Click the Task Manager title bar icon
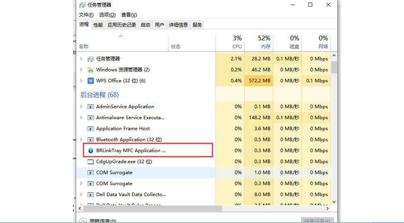 83,5
